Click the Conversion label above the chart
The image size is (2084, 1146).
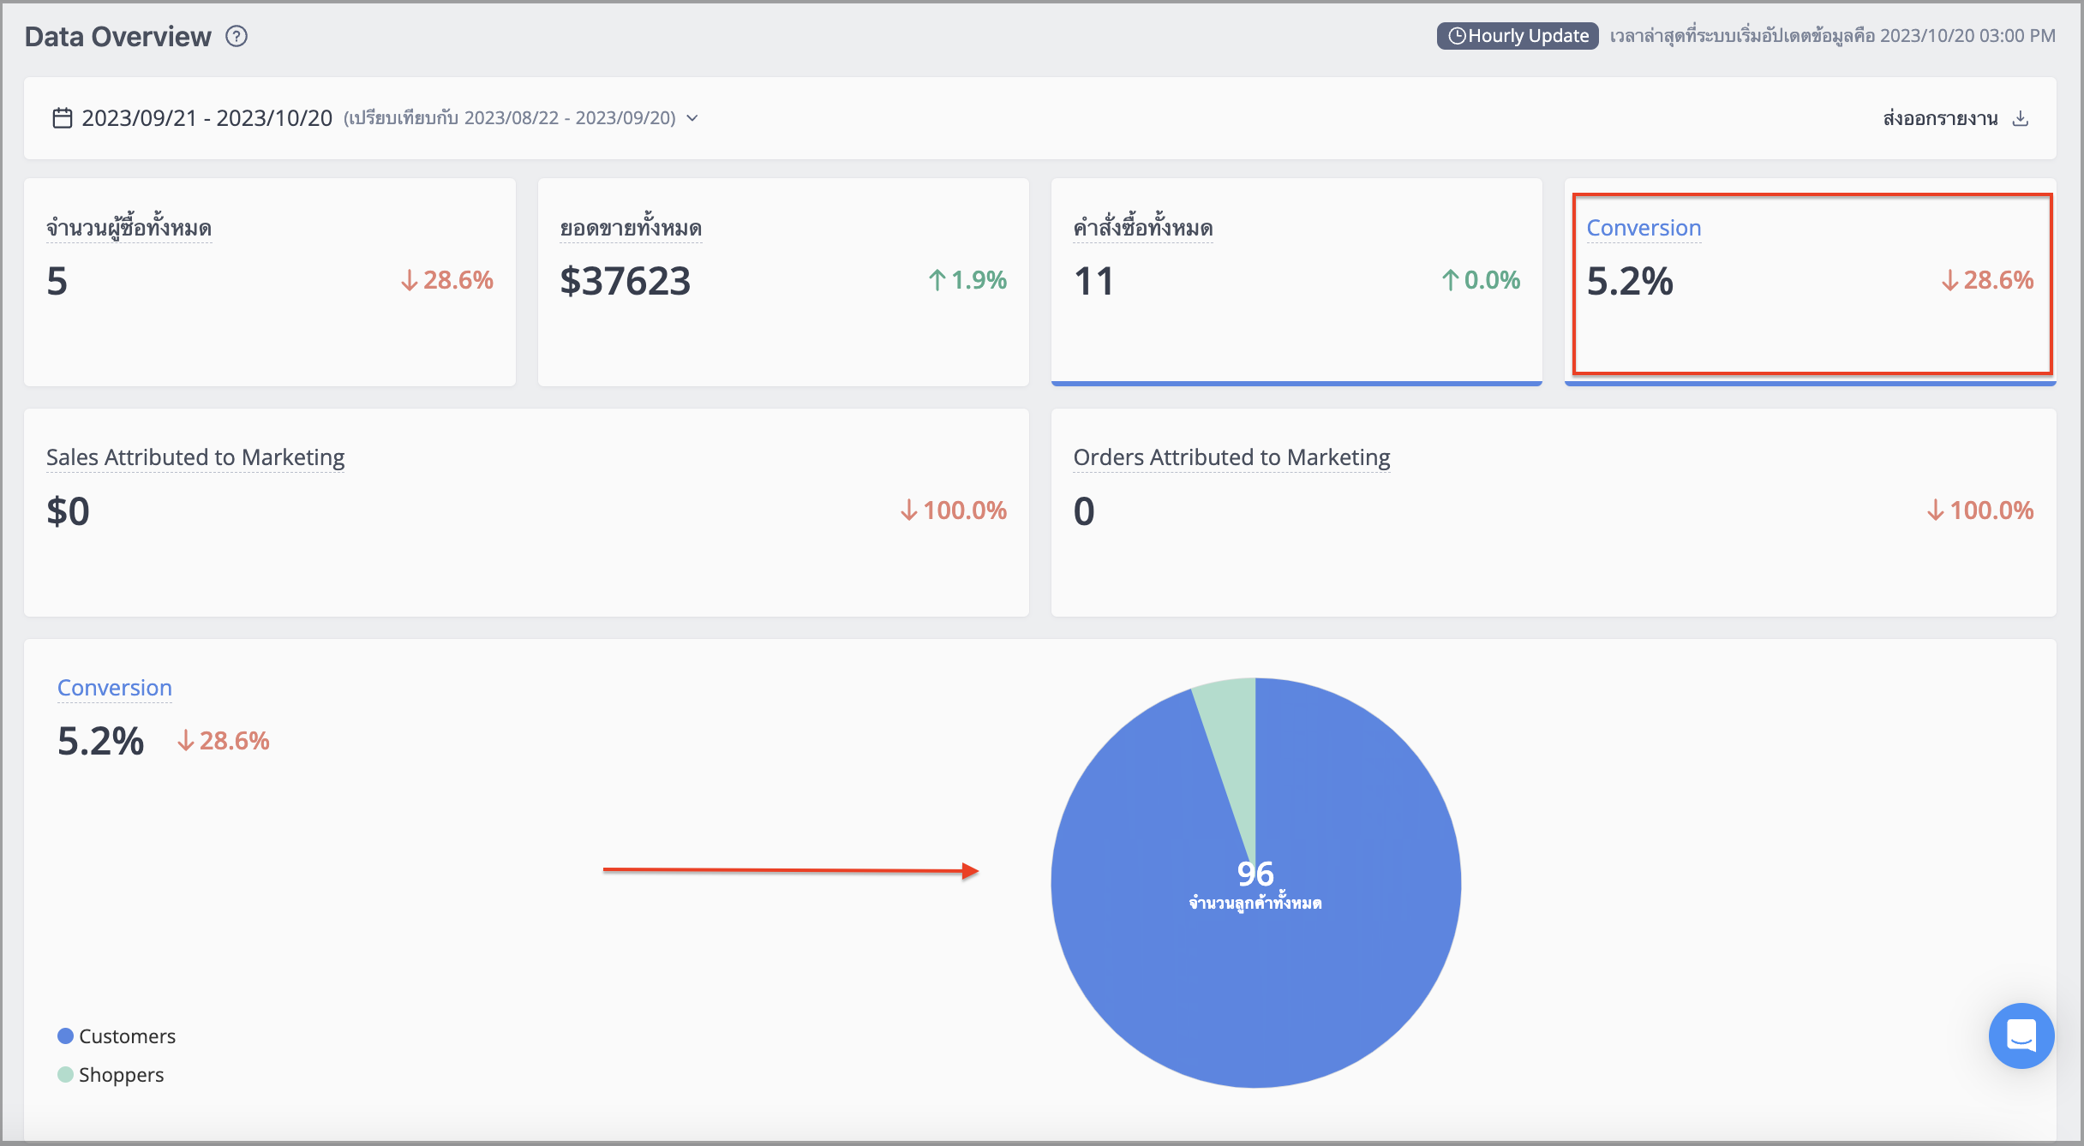(x=115, y=688)
